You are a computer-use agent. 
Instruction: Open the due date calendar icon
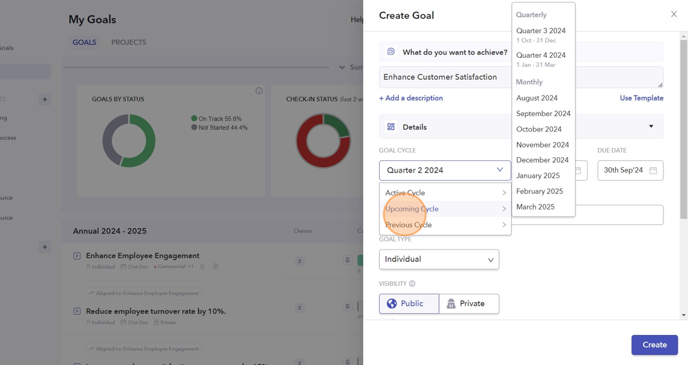[x=653, y=170]
